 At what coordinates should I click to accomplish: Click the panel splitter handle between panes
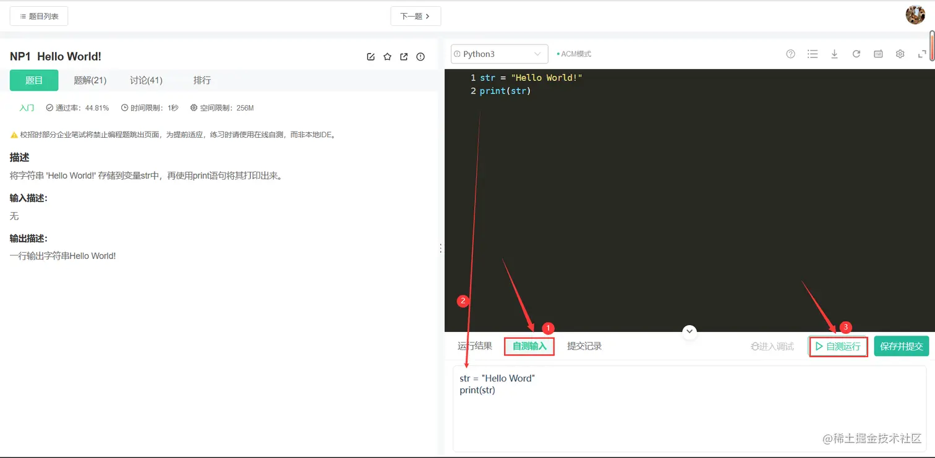(x=440, y=248)
